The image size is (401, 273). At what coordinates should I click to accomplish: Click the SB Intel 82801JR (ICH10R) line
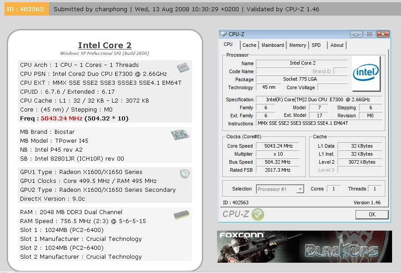72,159
